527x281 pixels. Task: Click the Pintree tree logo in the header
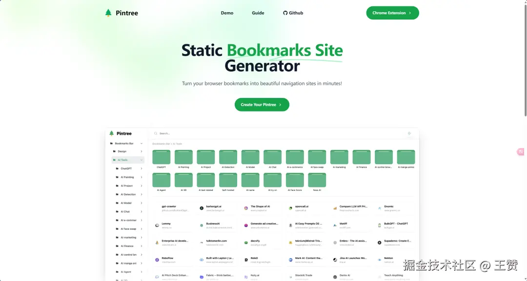[108, 13]
